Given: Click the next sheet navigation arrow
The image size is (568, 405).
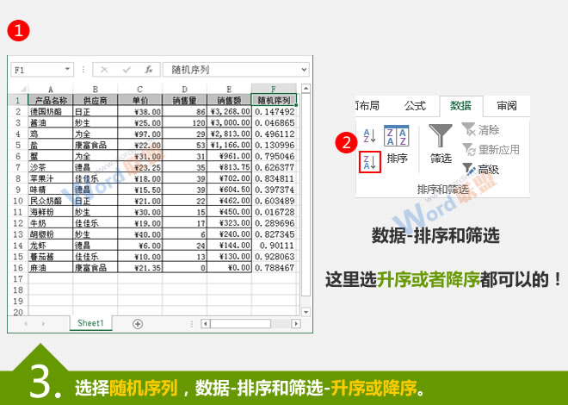Looking at the screenshot, I should coord(43,323).
